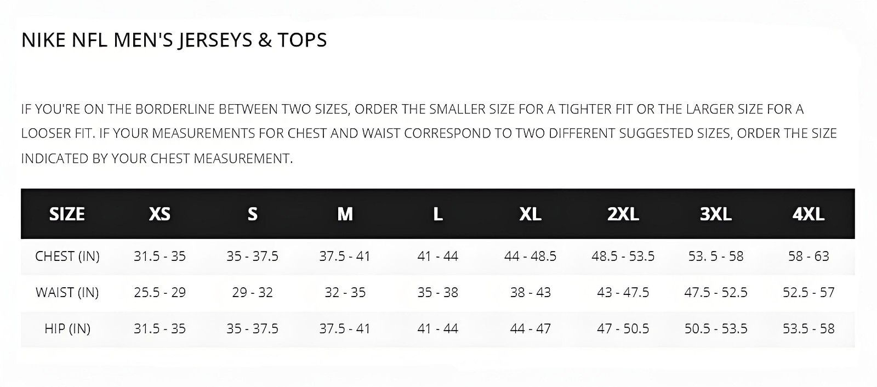Screen dimensions: 877x387
Task: Click the HIP (IN) row label
Action: click(x=67, y=328)
